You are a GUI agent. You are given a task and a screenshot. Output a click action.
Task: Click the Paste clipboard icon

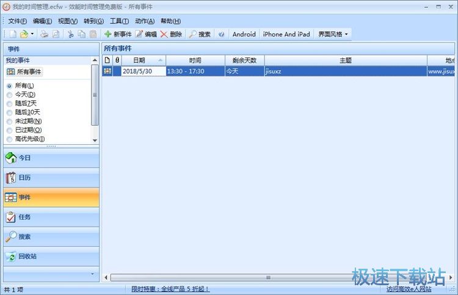(93, 34)
